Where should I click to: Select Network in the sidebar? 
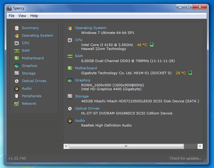[29, 104]
